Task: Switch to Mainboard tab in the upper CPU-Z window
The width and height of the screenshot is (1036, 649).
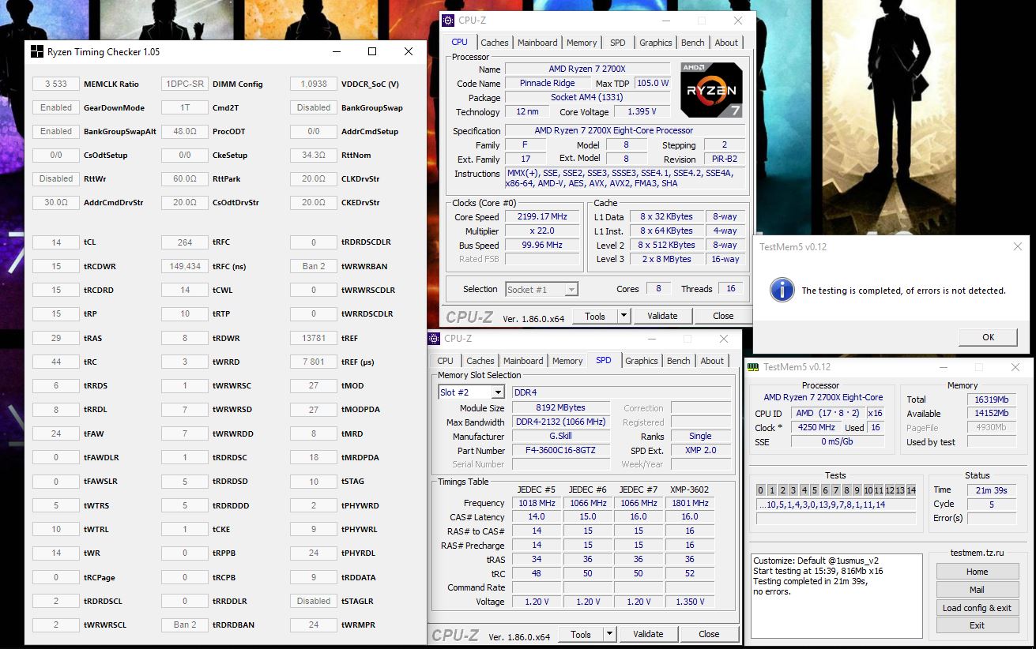Action: tap(537, 43)
